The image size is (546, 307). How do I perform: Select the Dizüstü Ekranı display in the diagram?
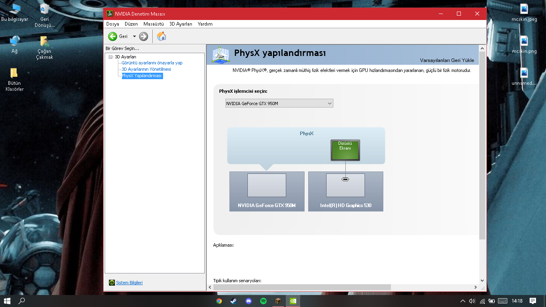click(x=345, y=150)
